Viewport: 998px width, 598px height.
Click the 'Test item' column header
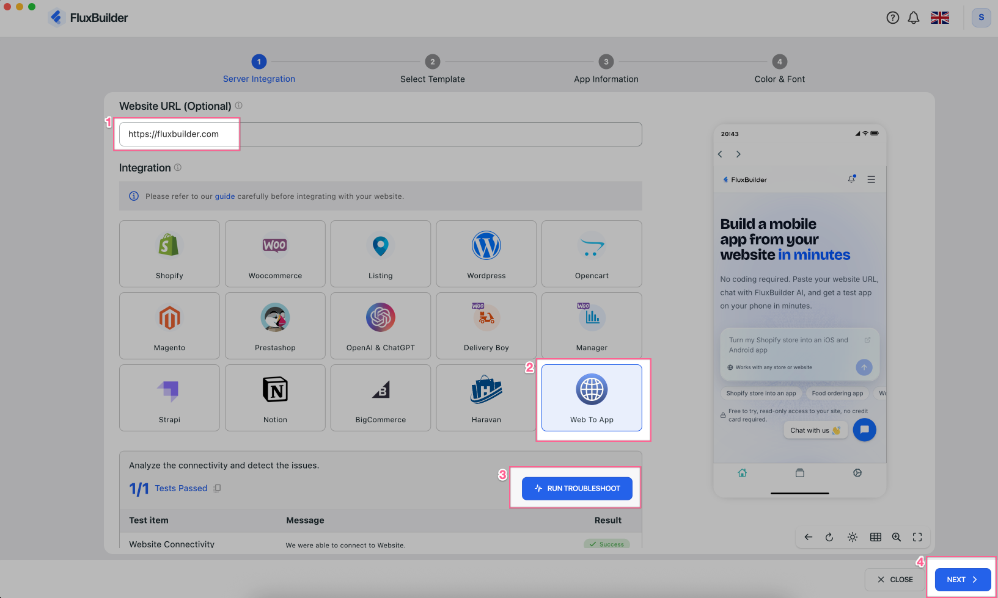(x=149, y=521)
